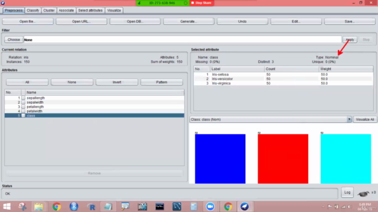Click the Open file... button
This screenshot has width=378, height=212.
tap(28, 21)
